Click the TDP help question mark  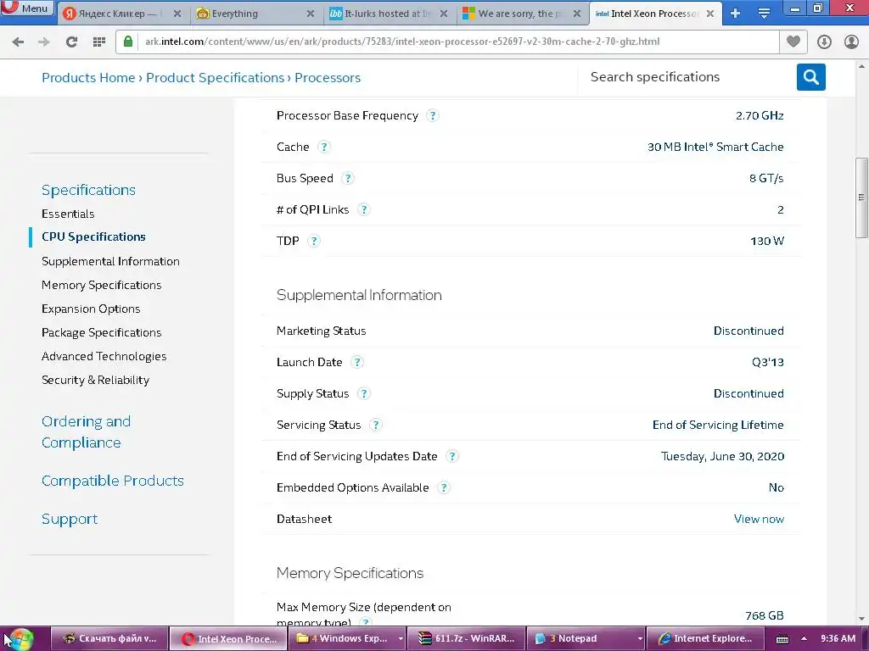coord(314,241)
